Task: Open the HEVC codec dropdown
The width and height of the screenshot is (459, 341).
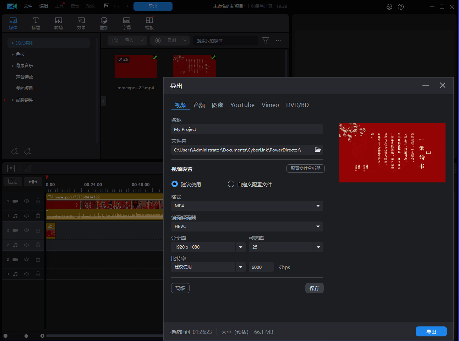Action: (318, 227)
